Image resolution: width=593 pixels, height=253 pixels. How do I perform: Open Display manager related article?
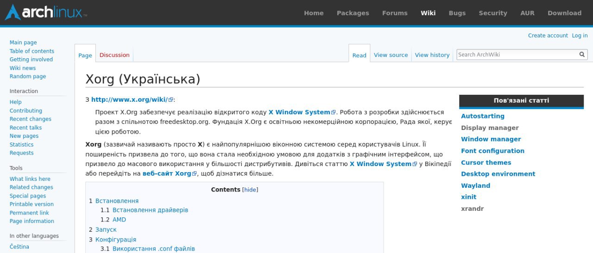[x=490, y=128]
